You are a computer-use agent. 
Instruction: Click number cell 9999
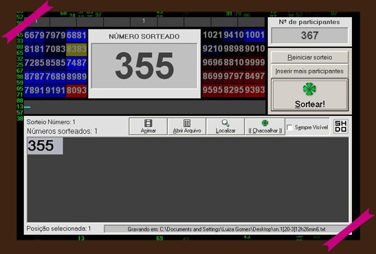click(254, 62)
